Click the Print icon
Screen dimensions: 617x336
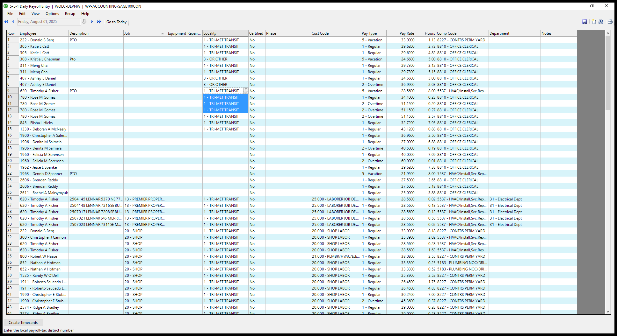point(610,22)
